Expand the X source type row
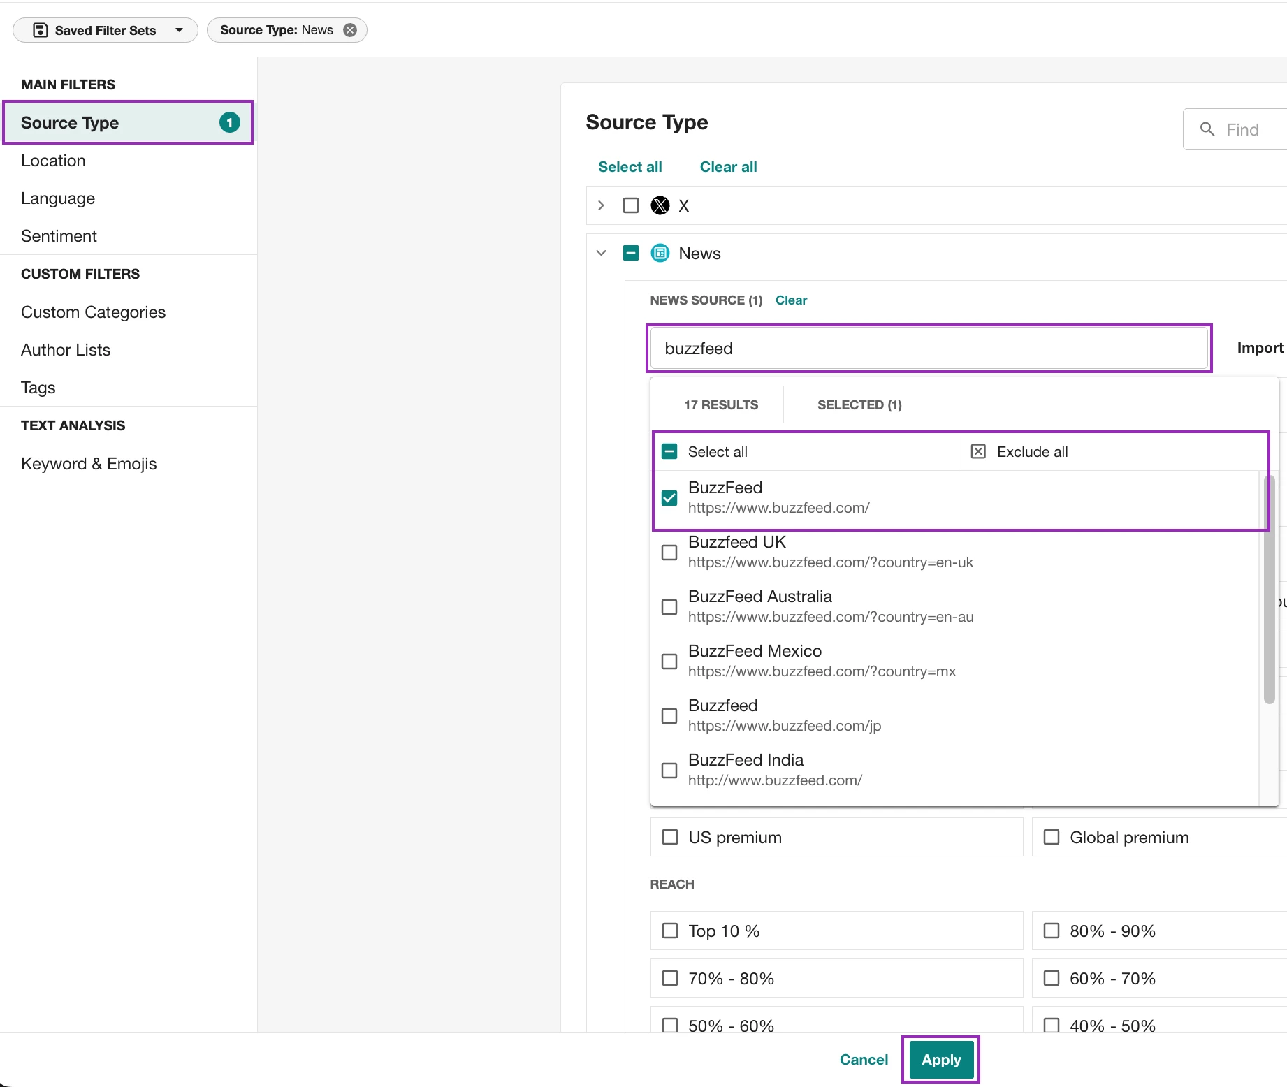The width and height of the screenshot is (1287, 1087). [x=601, y=205]
